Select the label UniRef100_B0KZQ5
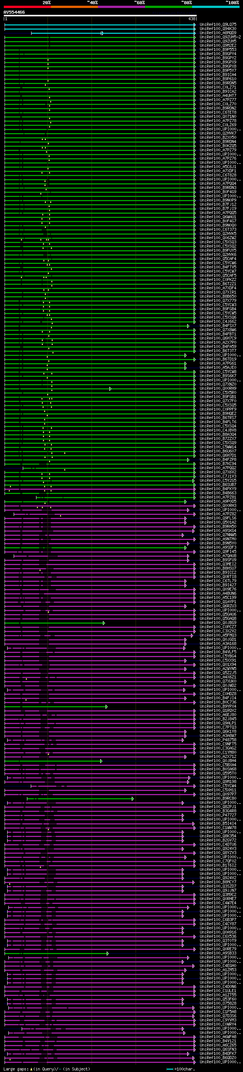Image resolution: width=243 pixels, height=1072 pixels. coord(218,146)
